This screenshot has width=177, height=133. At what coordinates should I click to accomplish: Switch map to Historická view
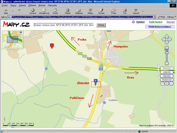click(x=167, y=80)
